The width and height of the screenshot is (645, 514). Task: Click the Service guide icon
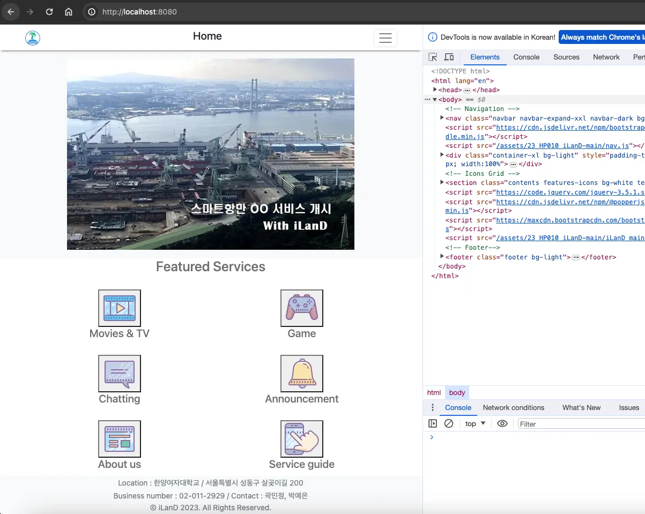(302, 439)
